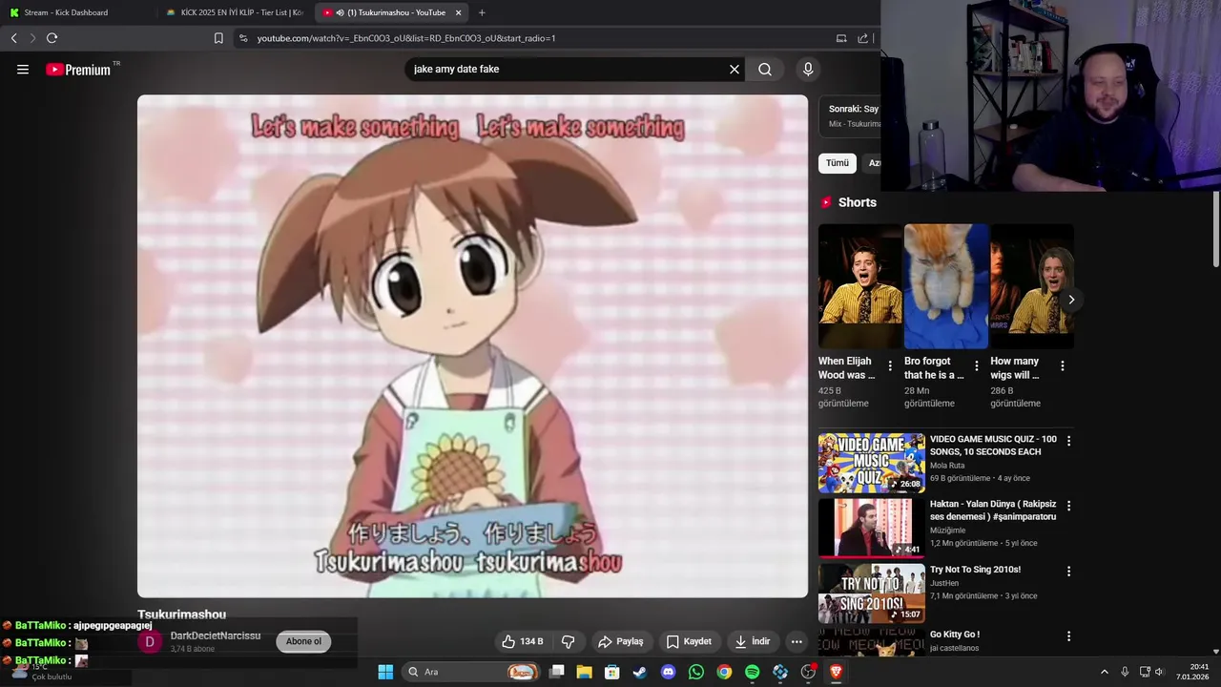Image resolution: width=1221 pixels, height=687 pixels.
Task: Select the Tsukurimashou - YouTube tab
Action: click(391, 12)
